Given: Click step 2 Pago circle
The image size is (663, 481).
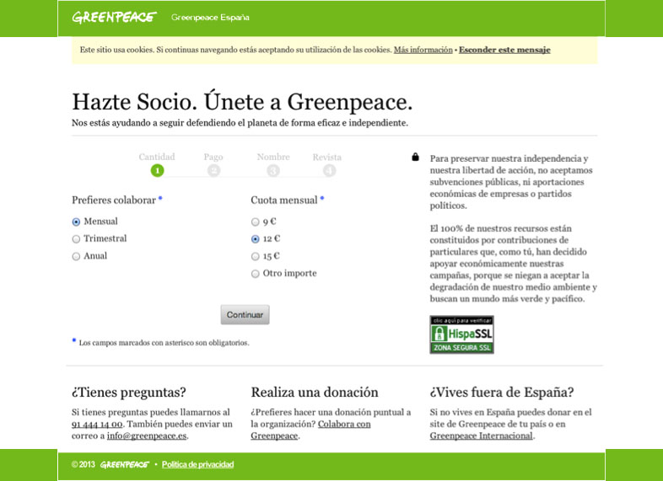Looking at the screenshot, I should pos(214,171).
